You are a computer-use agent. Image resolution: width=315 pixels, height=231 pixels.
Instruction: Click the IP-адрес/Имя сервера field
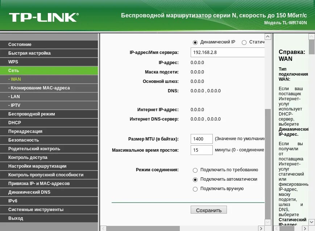(227, 52)
